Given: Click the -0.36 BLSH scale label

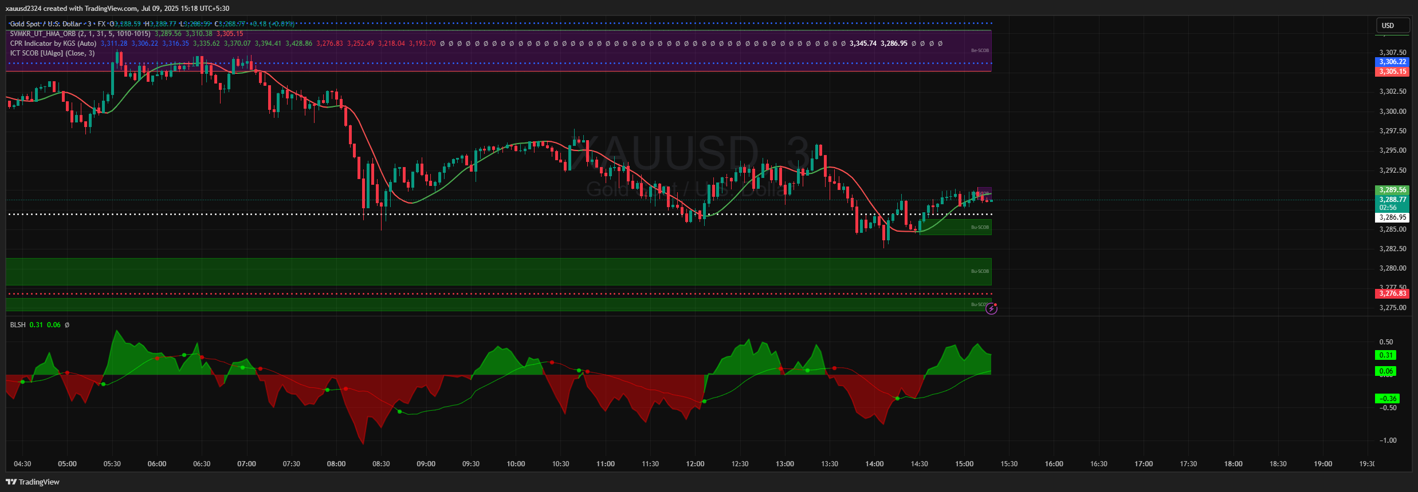Looking at the screenshot, I should [1387, 399].
